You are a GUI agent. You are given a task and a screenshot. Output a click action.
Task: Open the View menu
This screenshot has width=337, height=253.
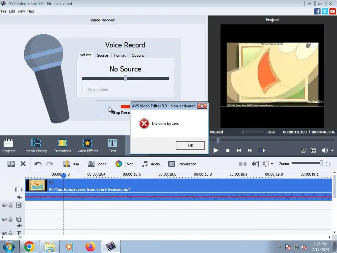[21, 11]
